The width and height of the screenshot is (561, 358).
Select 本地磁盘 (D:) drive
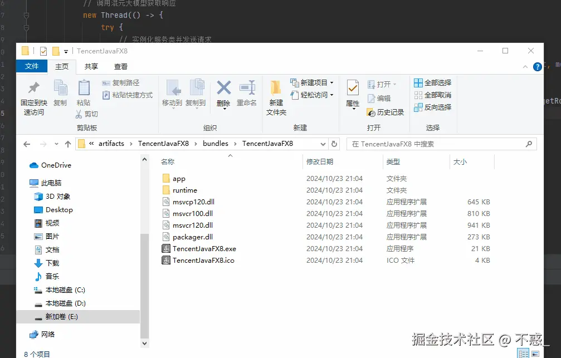coord(60,303)
